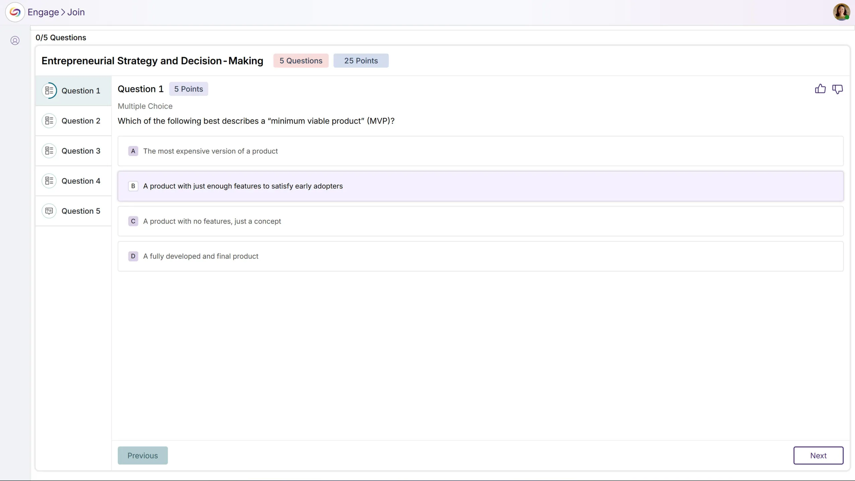Open the profile icon in left sidebar
The image size is (855, 481).
pyautogui.click(x=15, y=41)
